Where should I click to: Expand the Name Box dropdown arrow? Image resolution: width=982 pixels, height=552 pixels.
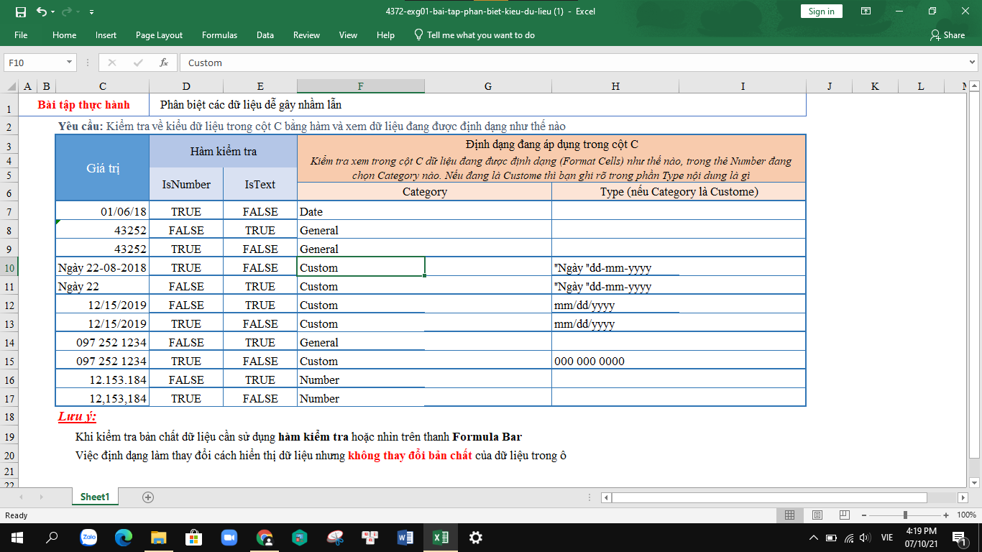(69, 63)
